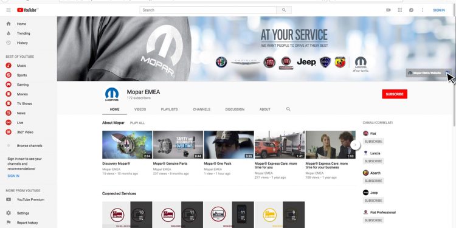Open the create video camera icon

click(x=389, y=10)
